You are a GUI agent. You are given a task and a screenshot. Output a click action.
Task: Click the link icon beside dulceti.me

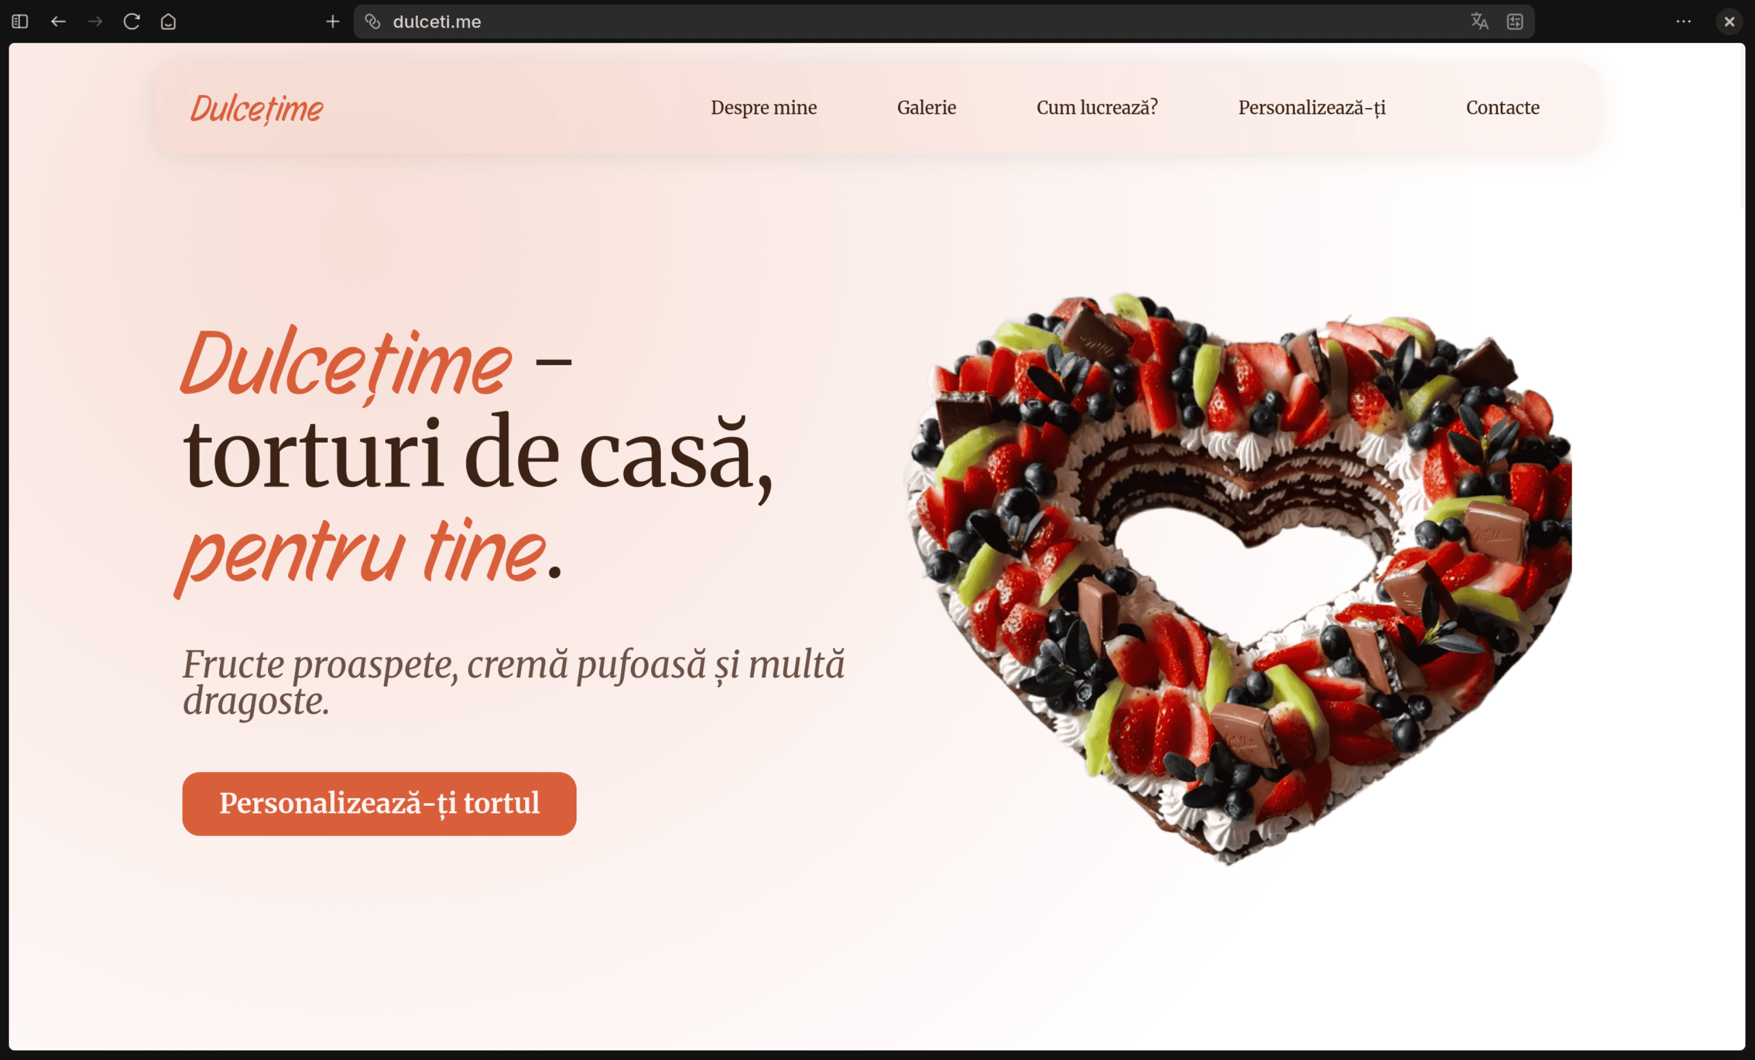pos(372,21)
